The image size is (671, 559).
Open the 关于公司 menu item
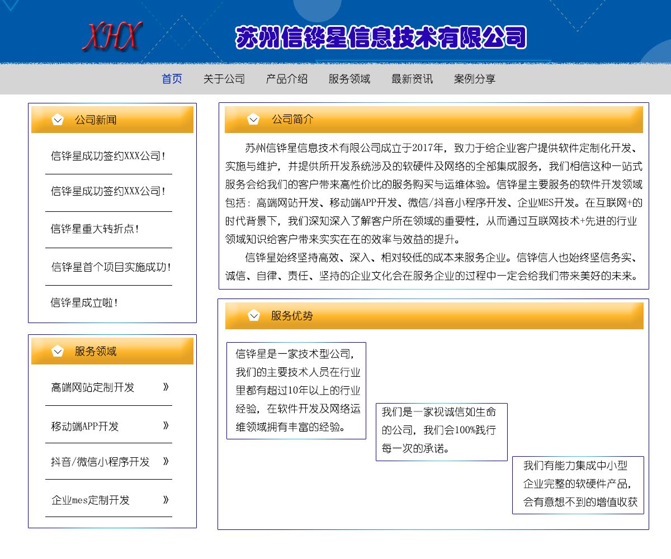pyautogui.click(x=224, y=79)
